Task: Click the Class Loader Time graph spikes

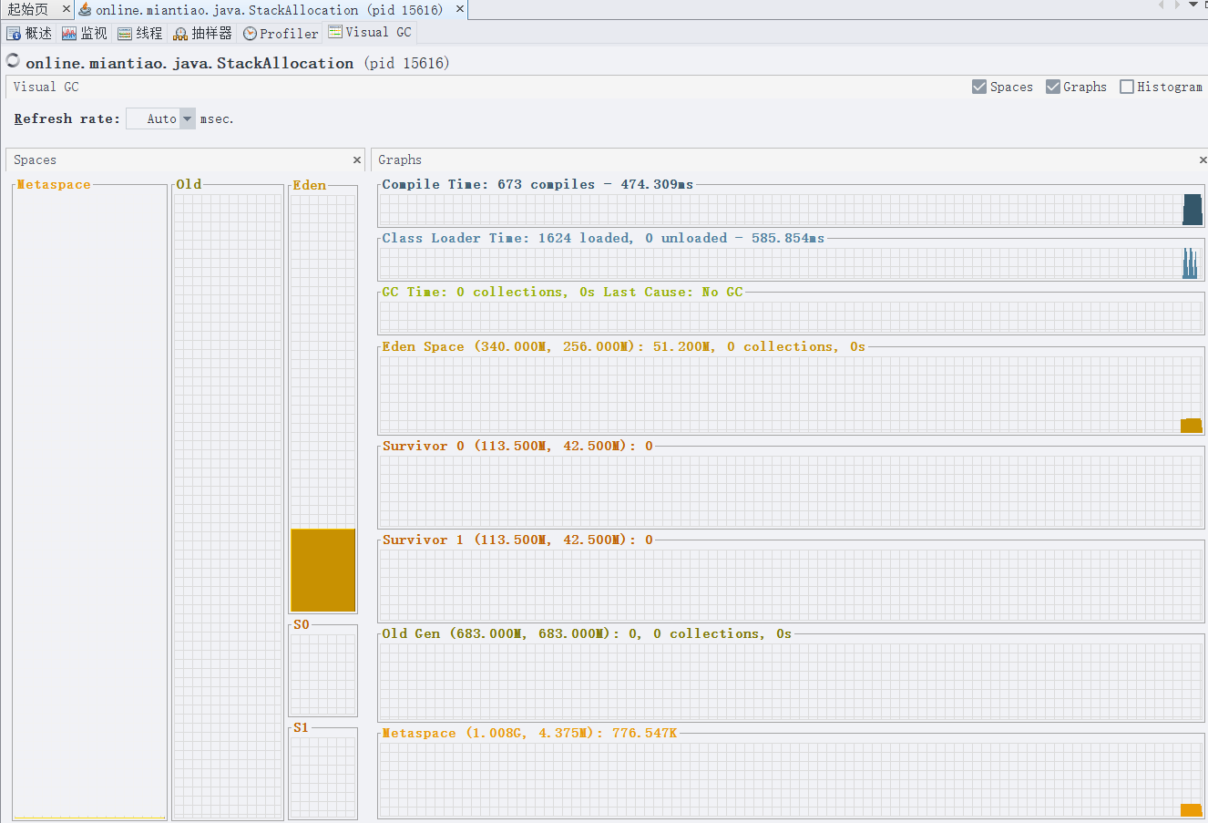Action: 1189,263
